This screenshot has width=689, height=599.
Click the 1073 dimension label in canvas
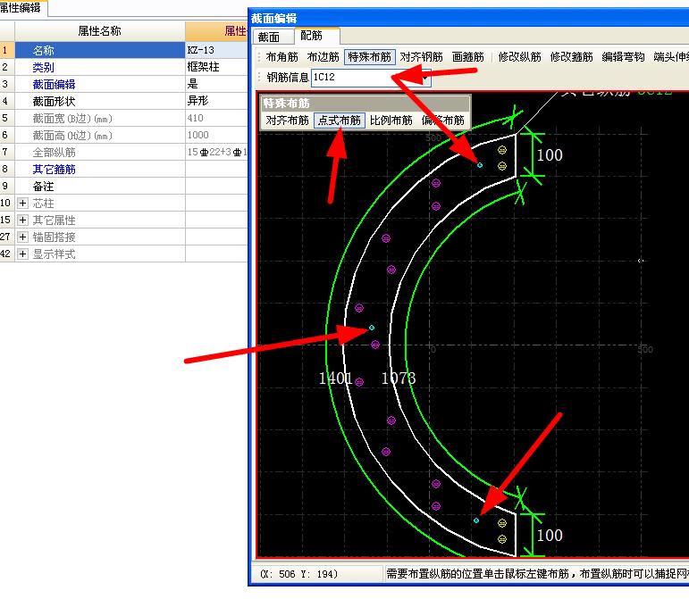click(x=398, y=378)
